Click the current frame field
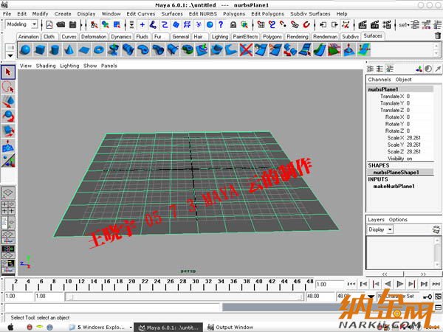Screen dimensions: 443x332 (x=329, y=284)
